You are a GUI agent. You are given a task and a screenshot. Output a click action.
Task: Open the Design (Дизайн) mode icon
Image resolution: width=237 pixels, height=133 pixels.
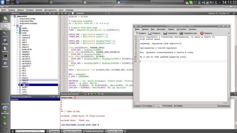coord(5,34)
